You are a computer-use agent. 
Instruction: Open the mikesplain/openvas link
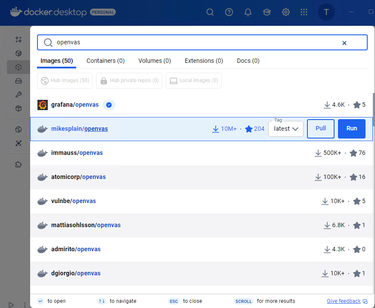point(79,129)
